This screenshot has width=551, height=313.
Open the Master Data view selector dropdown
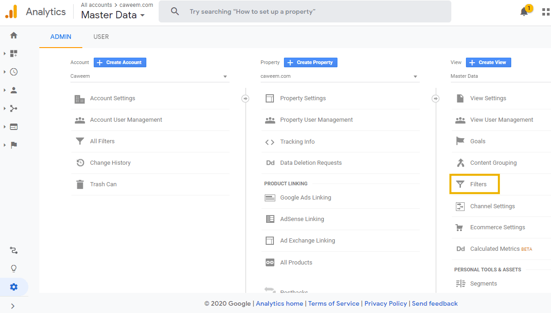tap(113, 15)
